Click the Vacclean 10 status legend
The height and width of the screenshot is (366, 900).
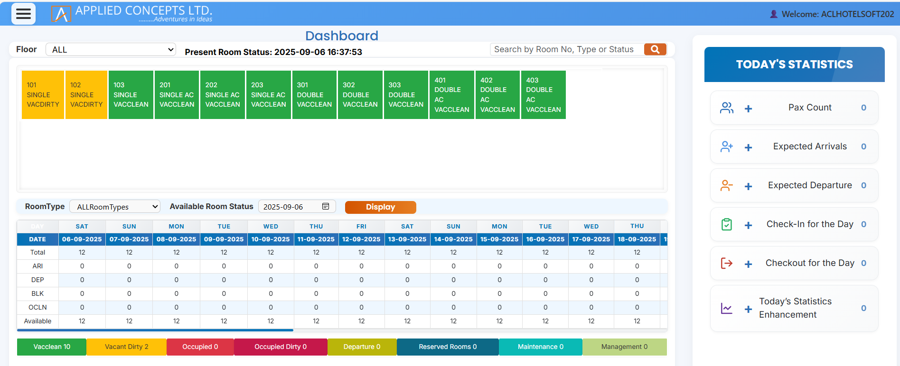pos(52,347)
